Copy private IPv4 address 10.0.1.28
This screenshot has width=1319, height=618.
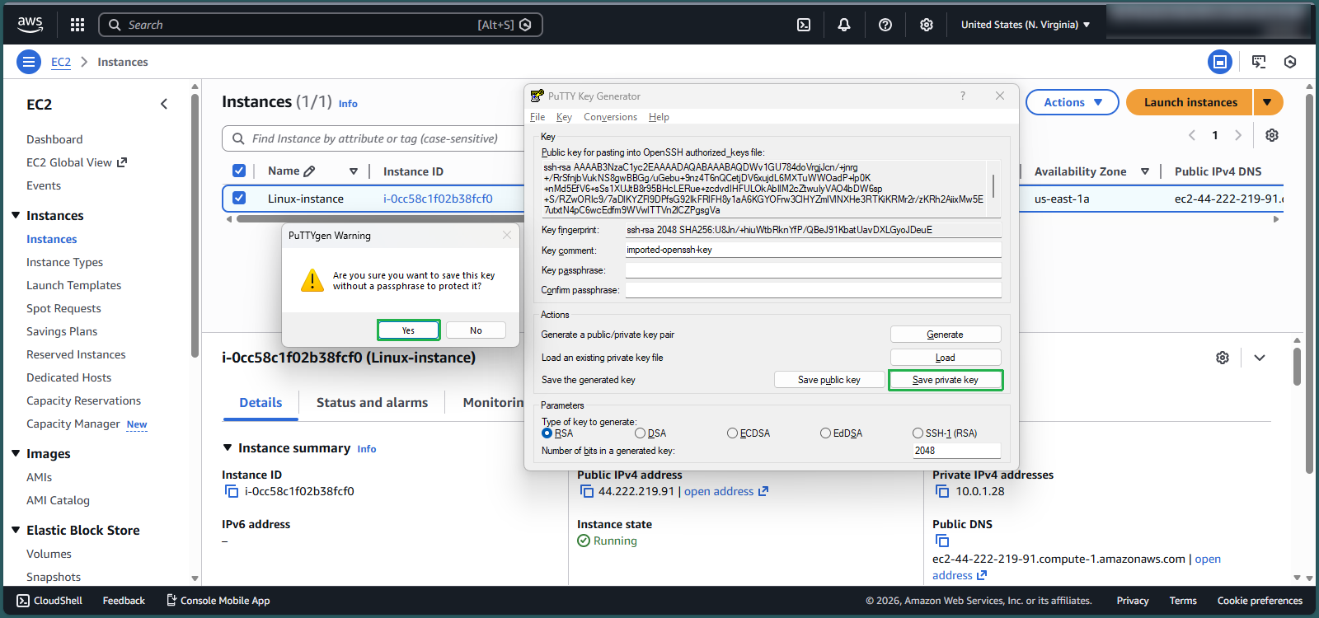click(x=942, y=491)
